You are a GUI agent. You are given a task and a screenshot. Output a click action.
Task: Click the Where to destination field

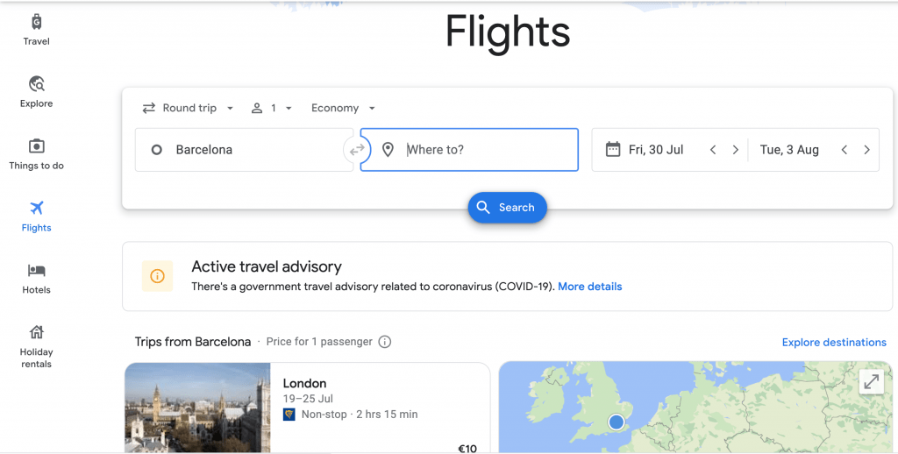point(482,150)
